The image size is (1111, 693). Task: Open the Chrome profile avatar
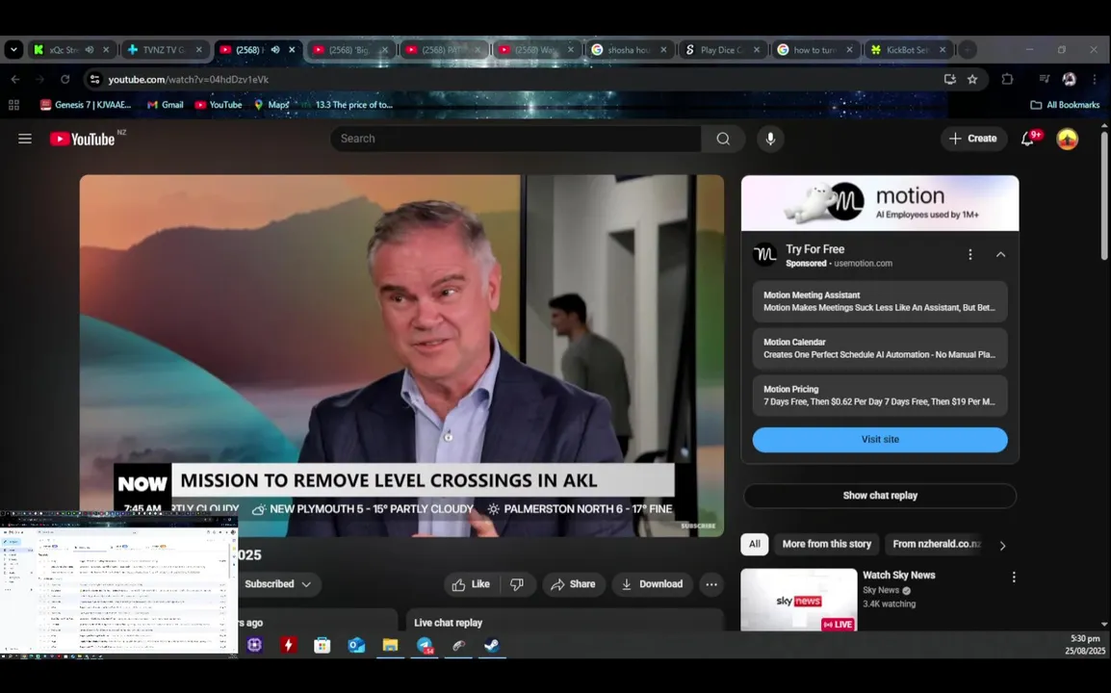tap(1069, 79)
